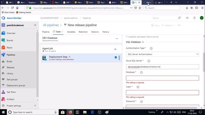Open Test Plans in the sidebar
The height and width of the screenshot is (115, 205).
coord(11,92)
